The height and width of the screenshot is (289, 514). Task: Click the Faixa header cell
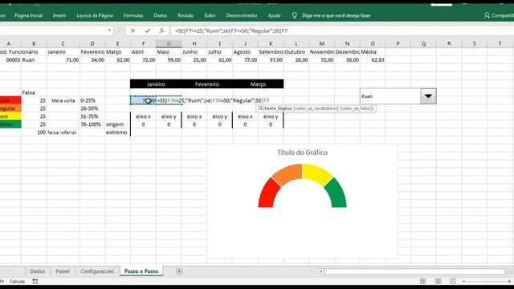pos(34,93)
